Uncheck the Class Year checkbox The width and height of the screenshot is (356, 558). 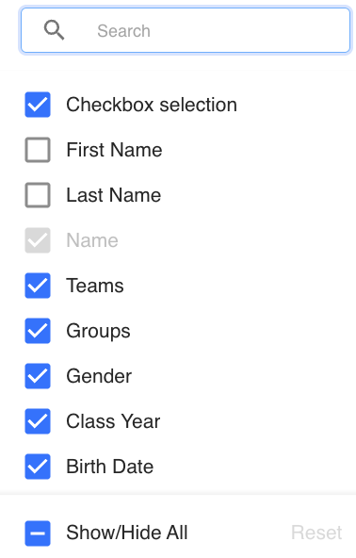(x=38, y=421)
